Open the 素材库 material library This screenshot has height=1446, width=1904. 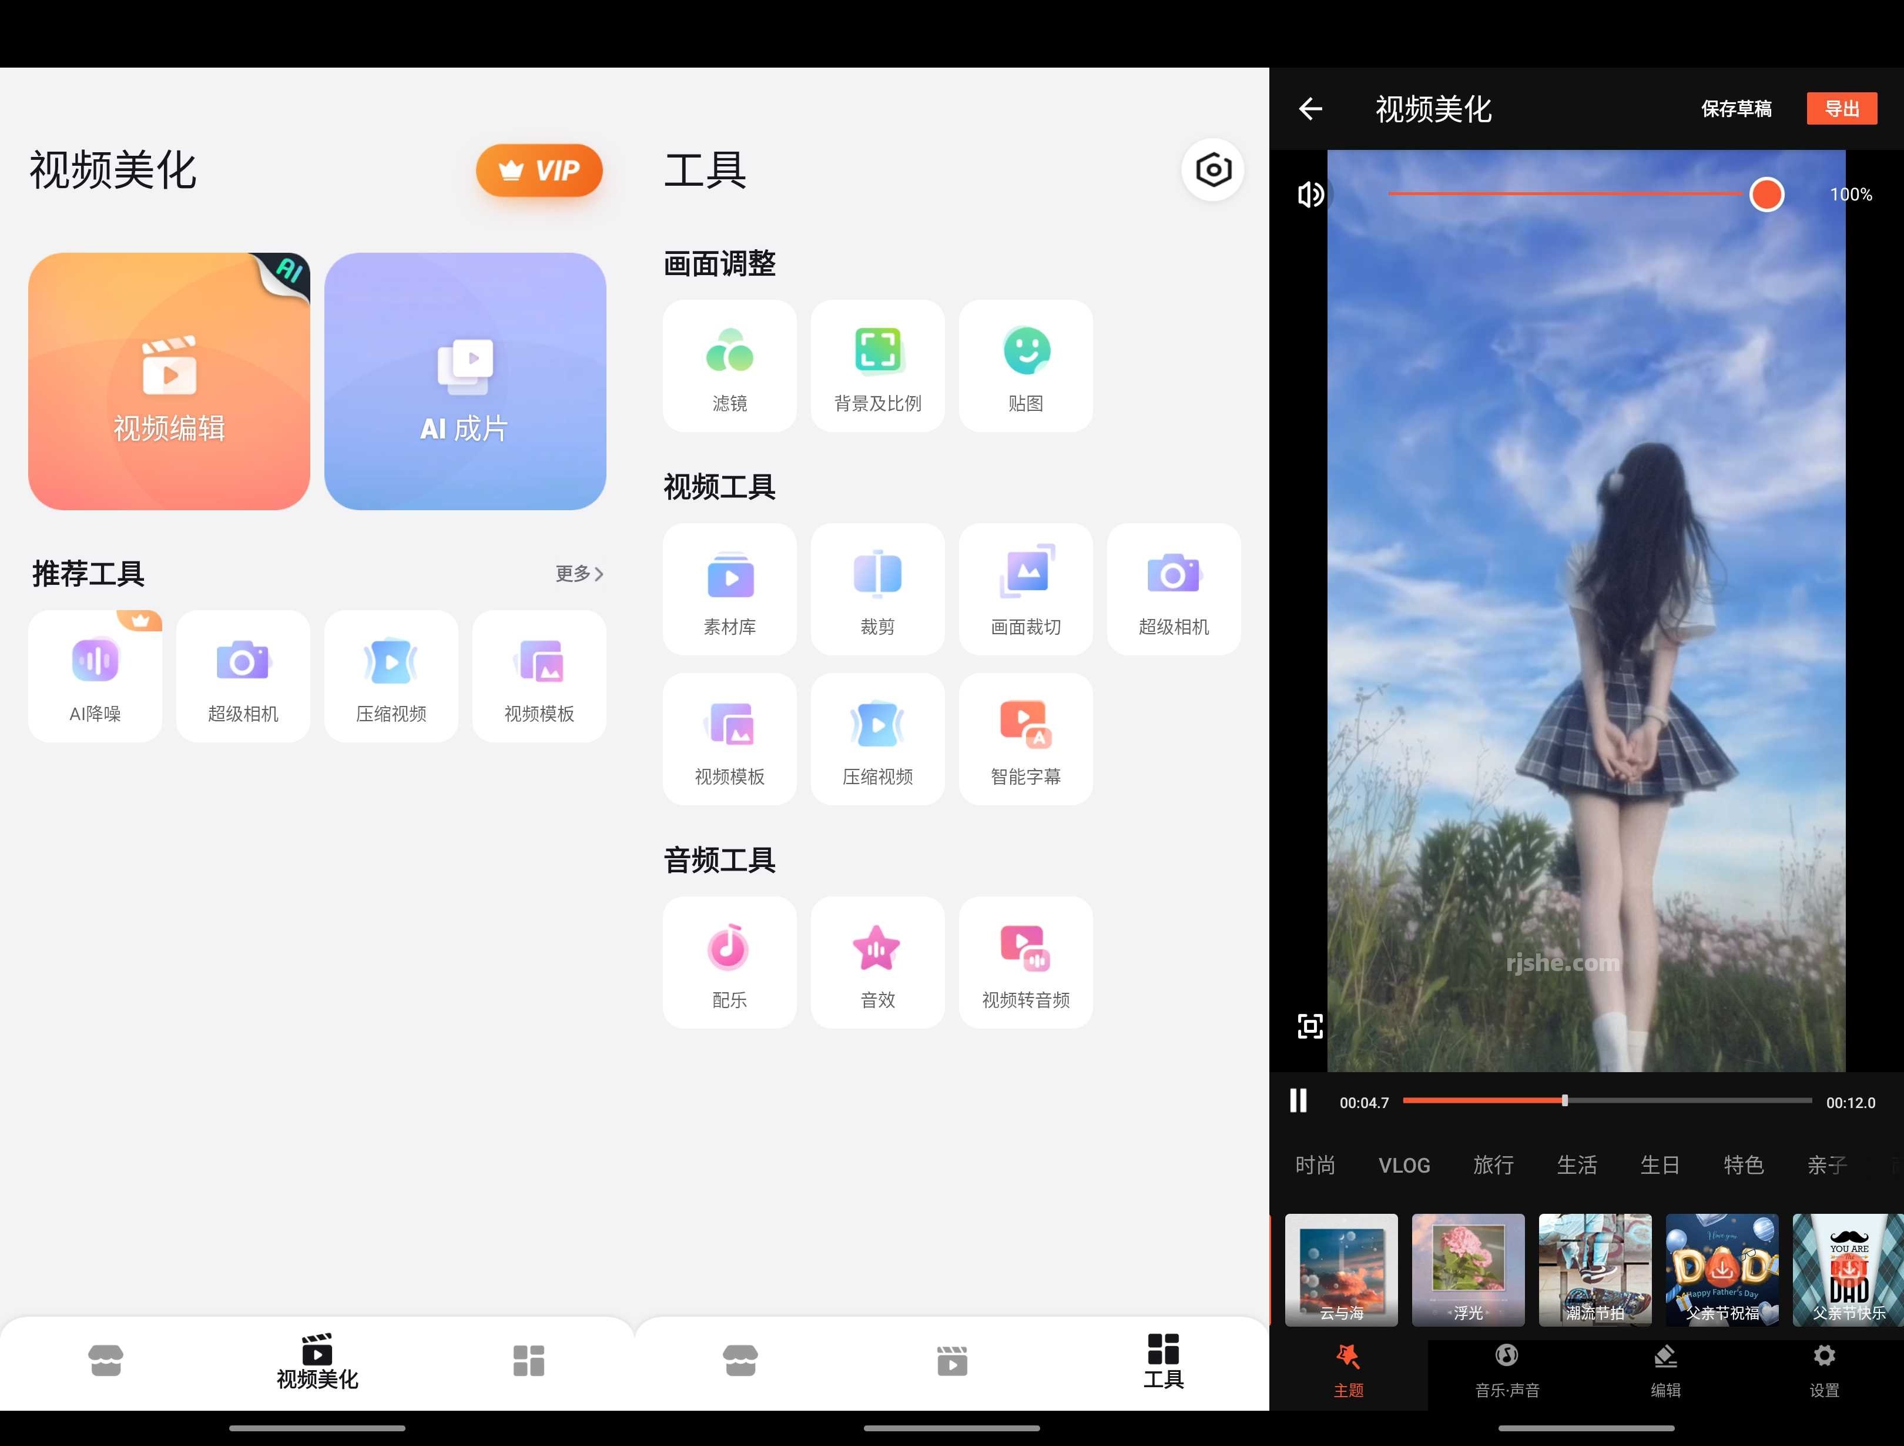(729, 588)
